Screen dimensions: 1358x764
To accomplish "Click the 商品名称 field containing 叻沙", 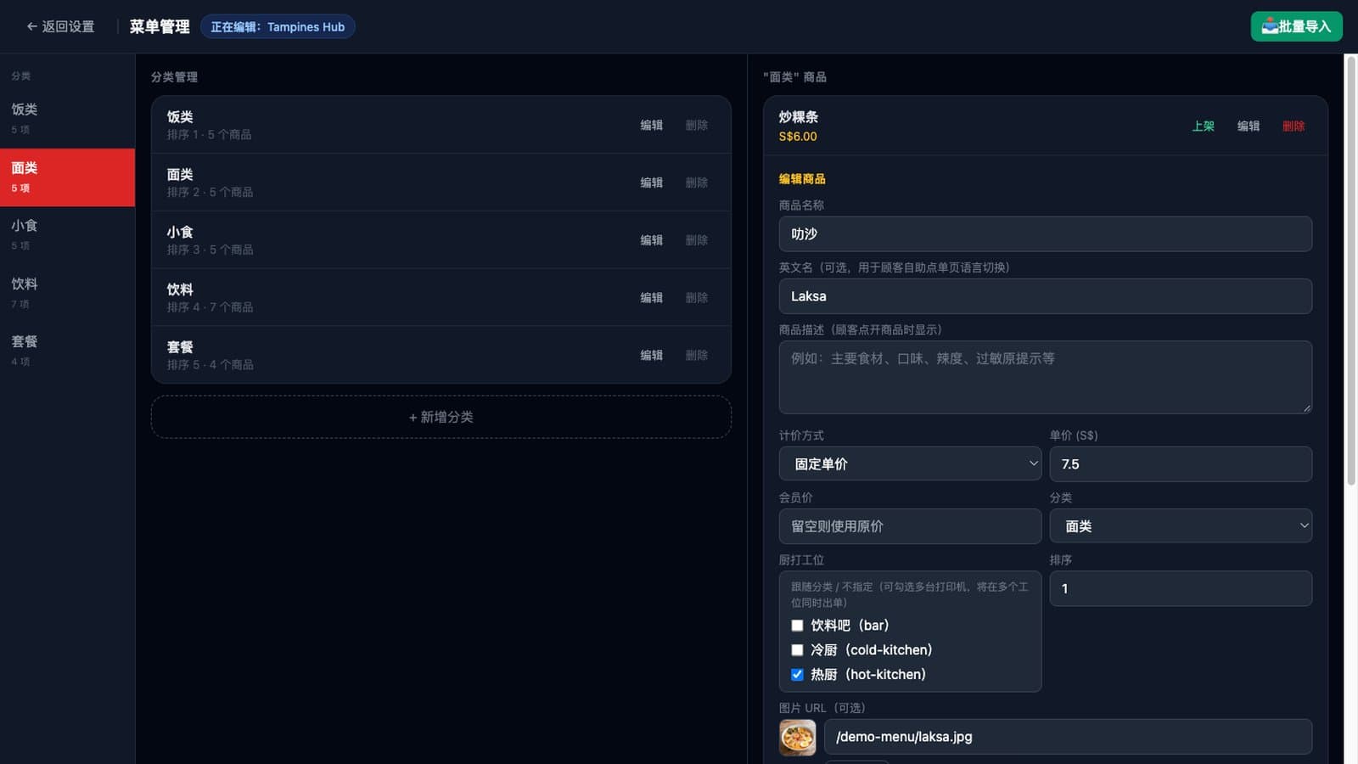I will pyautogui.click(x=1046, y=233).
